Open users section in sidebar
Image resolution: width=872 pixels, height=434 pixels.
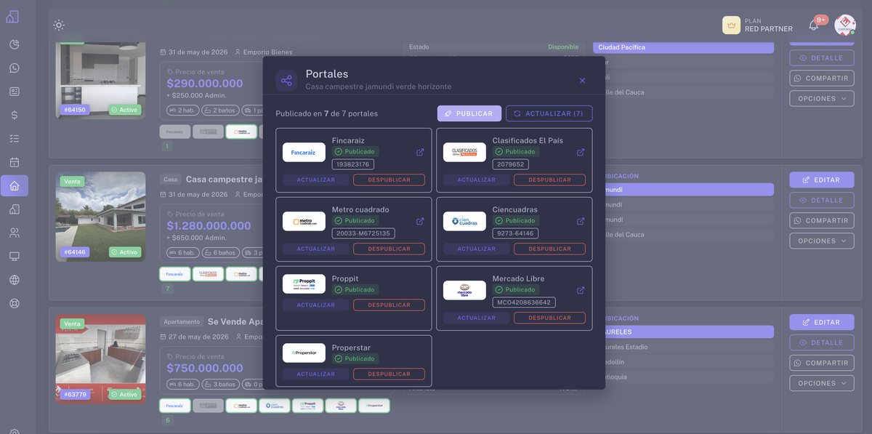pyautogui.click(x=15, y=233)
